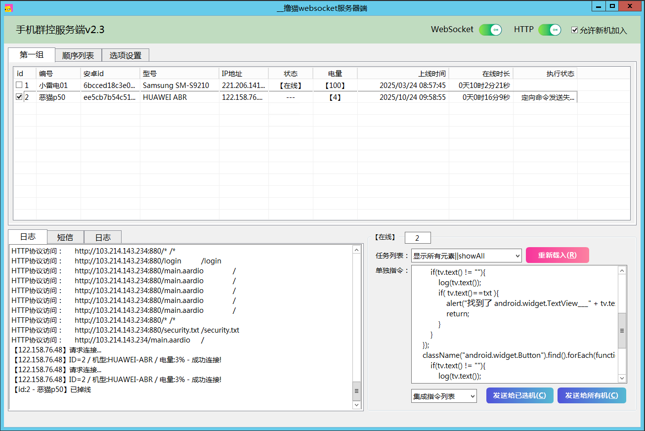Screen dimensions: 645x431
Task: Turn off the WebSocket switch
Action: tap(490, 30)
